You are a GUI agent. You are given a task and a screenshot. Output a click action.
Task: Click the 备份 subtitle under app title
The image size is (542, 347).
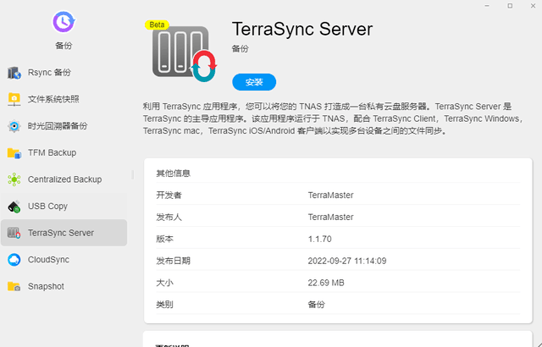[241, 49]
